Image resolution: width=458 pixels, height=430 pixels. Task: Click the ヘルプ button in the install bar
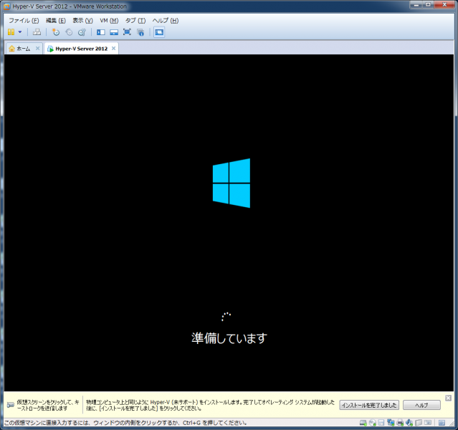tap(421, 405)
